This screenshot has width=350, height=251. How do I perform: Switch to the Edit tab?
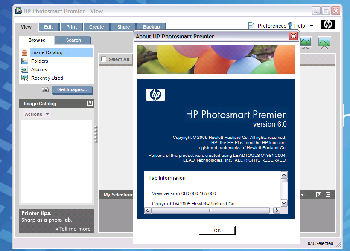(x=49, y=27)
